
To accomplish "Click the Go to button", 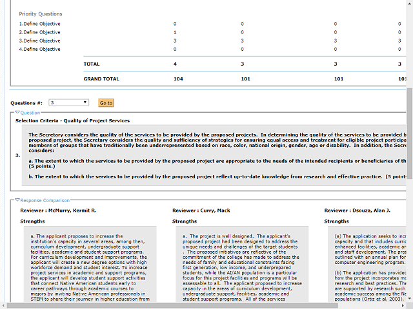I will [x=106, y=103].
